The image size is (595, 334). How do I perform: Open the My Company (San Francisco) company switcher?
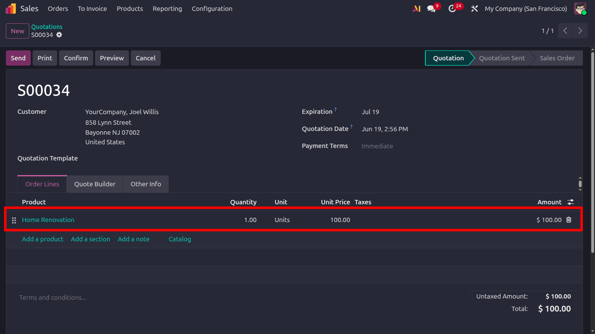point(526,9)
